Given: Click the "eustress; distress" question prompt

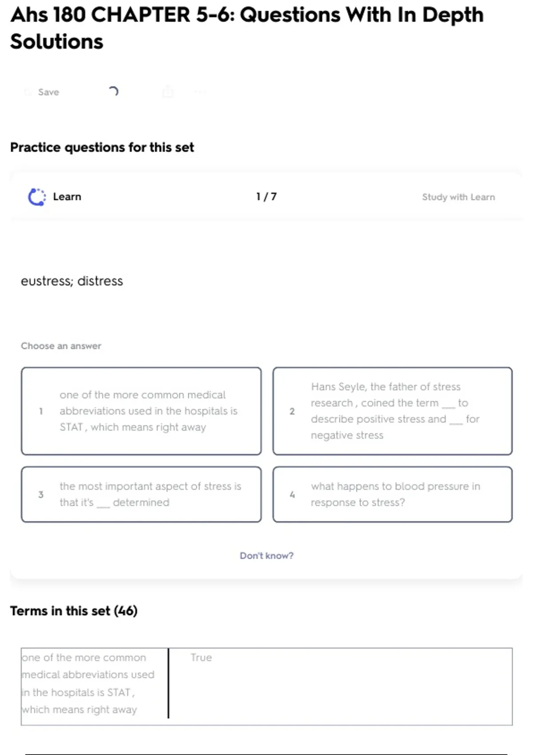Looking at the screenshot, I should [72, 281].
